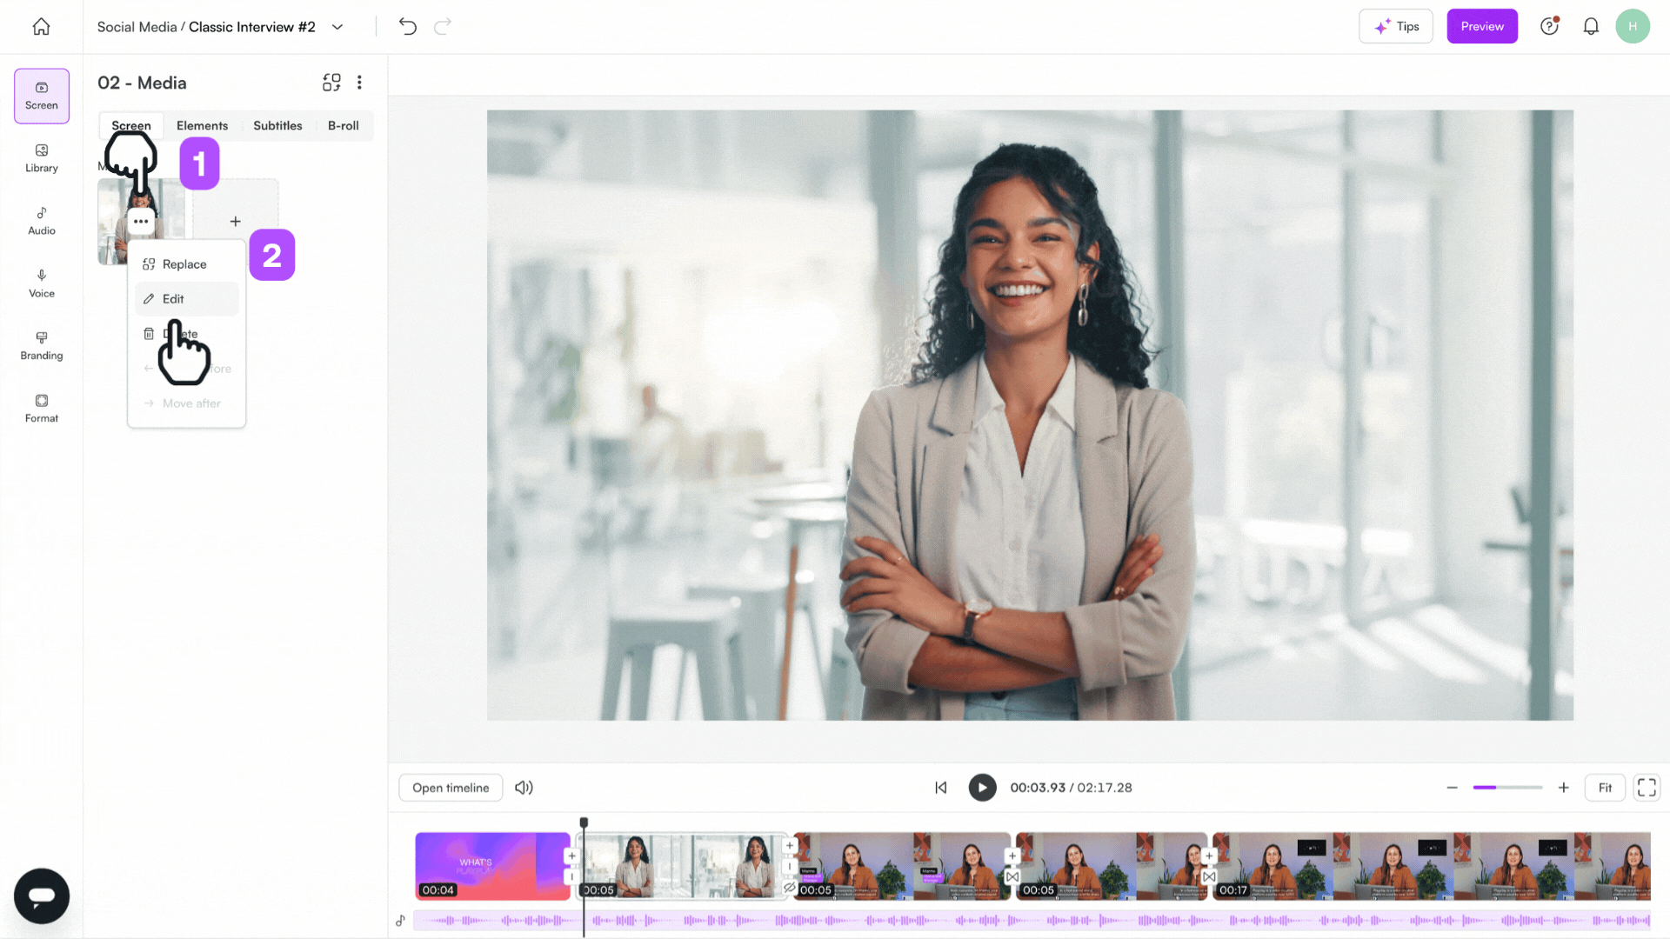Select the Screen sidebar panel
Screen dimensions: 1670x939
click(42, 96)
